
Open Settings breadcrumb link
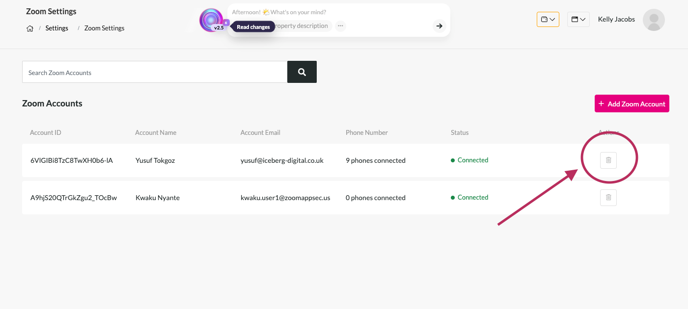click(x=57, y=28)
